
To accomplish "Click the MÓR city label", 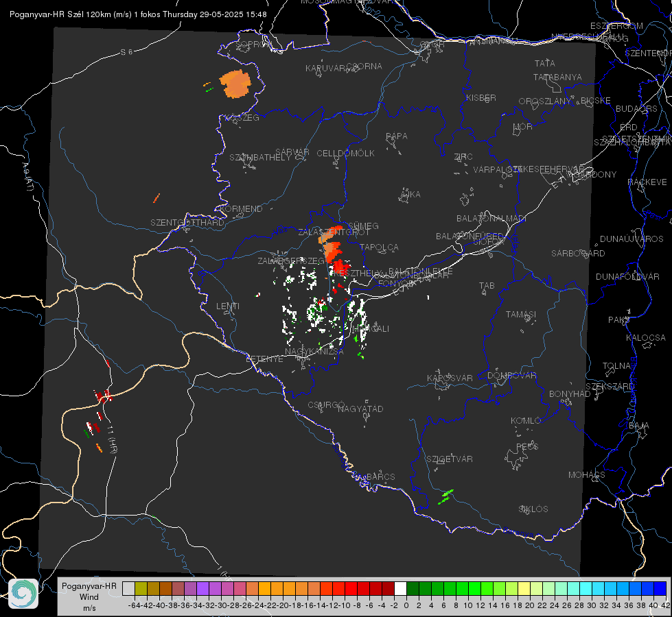I will tap(523, 127).
